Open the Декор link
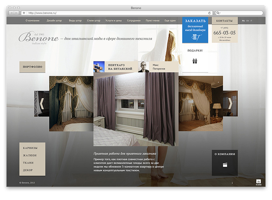The height and width of the screenshot is (200, 272). point(28,170)
